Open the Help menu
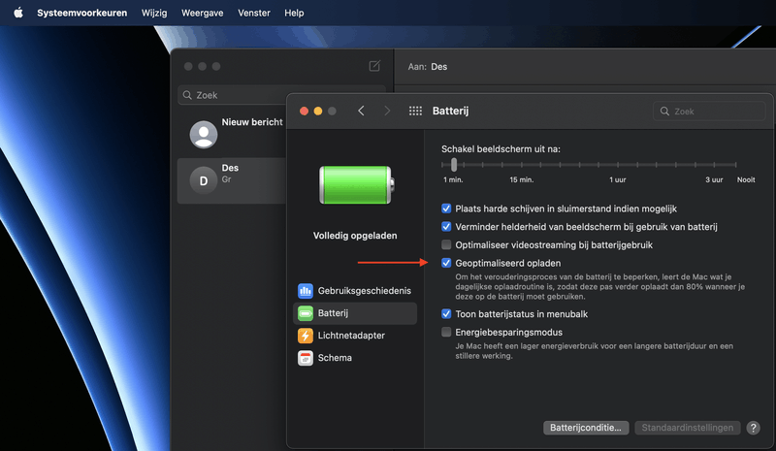Image resolution: width=776 pixels, height=451 pixels. (x=294, y=13)
